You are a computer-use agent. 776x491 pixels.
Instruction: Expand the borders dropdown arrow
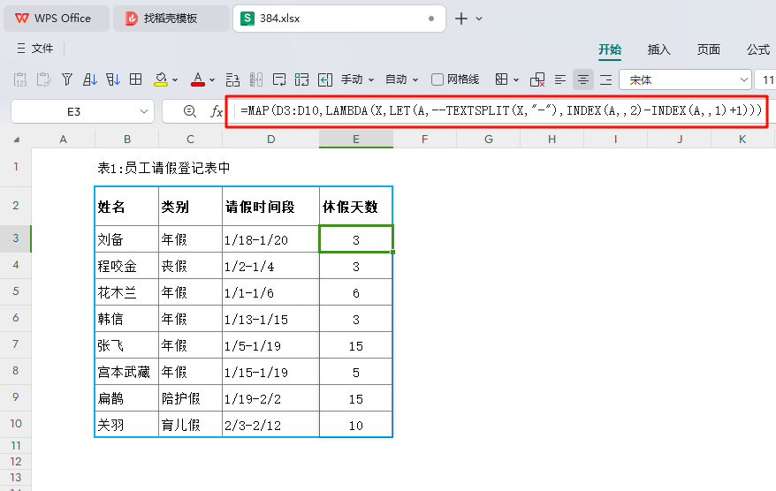coord(516,80)
